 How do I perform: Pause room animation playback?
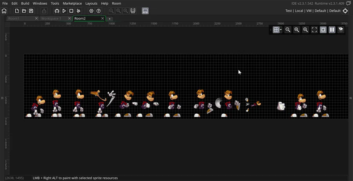332,30
